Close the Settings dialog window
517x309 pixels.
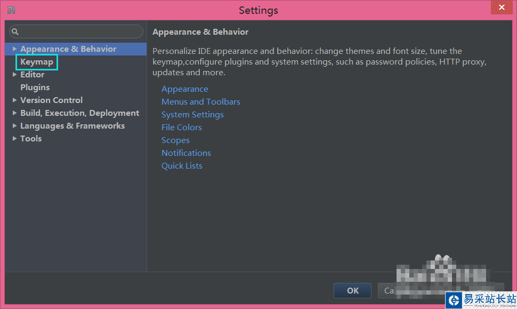[x=501, y=8]
